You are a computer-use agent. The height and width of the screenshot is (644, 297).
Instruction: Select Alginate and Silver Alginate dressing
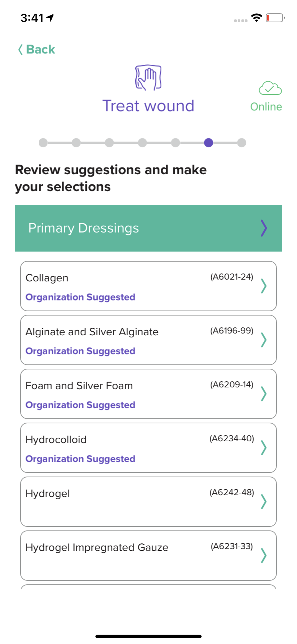148,340
